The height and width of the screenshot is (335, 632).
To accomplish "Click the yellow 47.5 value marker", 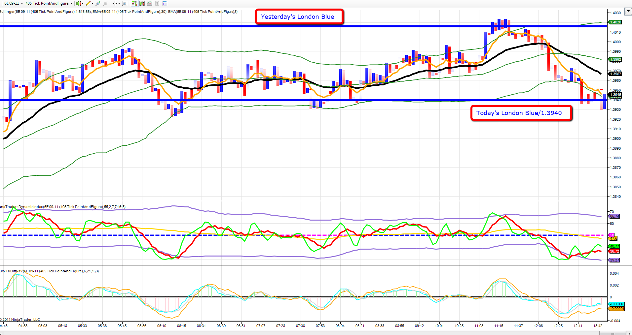I will click(x=613, y=238).
